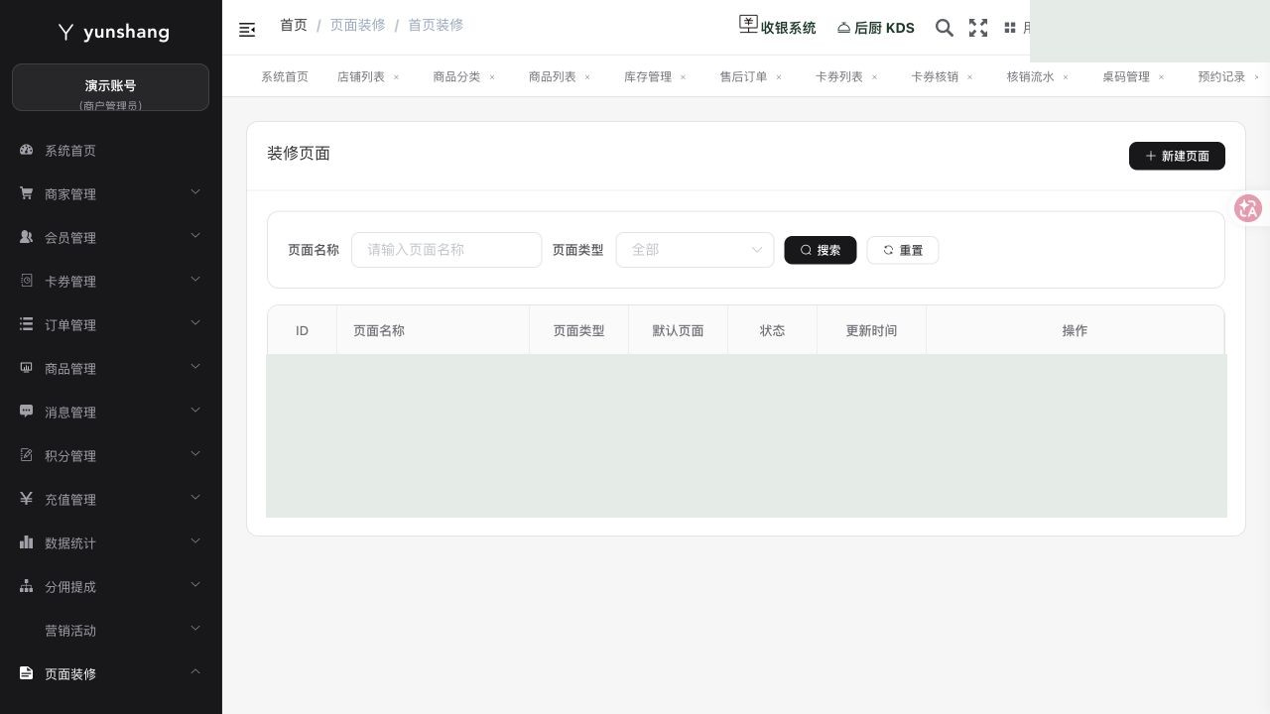Open the 收银系统 link
1270x714 pixels.
[778, 27]
